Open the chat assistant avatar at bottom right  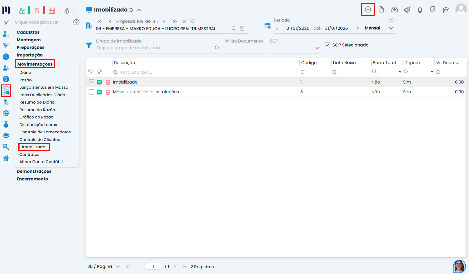[459, 266]
